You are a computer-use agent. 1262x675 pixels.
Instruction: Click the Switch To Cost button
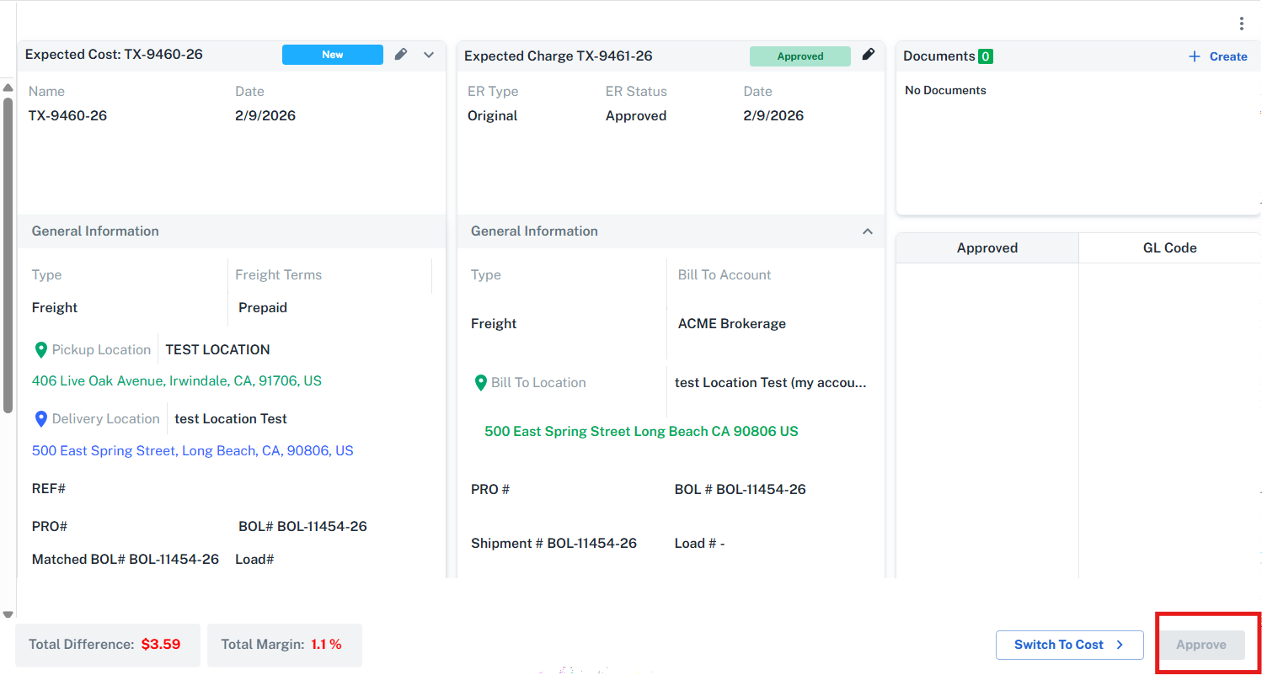[1068, 645]
